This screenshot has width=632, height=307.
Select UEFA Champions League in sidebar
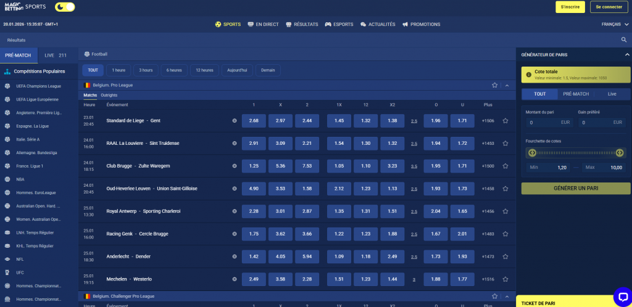point(39,86)
